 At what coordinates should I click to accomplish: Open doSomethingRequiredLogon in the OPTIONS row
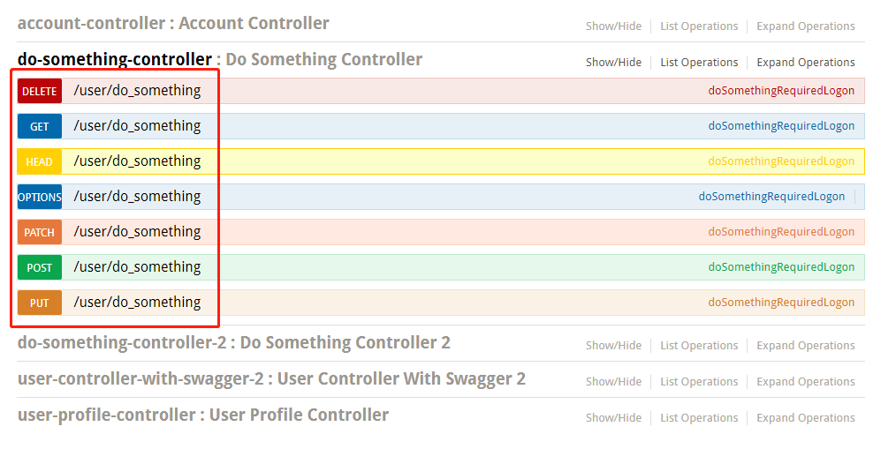(771, 196)
